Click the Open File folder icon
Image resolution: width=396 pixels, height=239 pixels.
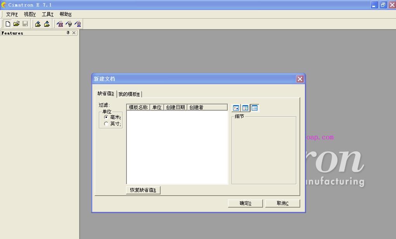(16, 24)
